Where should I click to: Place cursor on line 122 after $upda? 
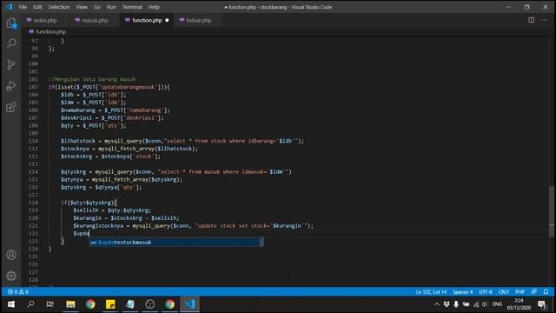pyautogui.click(x=89, y=234)
